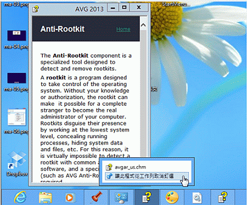Click the AVG 2013 title bar text
247x205 pixels.
point(89,9)
